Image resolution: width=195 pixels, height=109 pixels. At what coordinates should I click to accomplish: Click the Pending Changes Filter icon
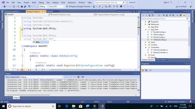coord(159,15)
